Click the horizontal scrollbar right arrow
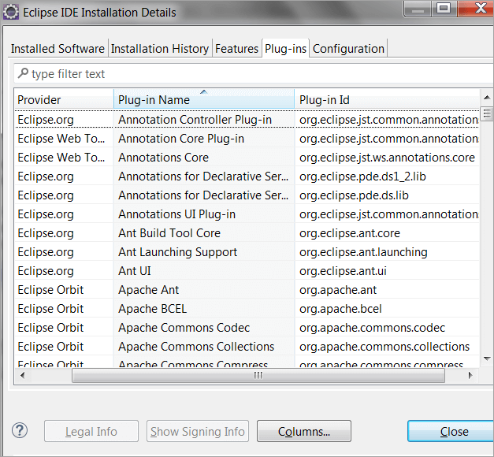Viewport: 494px width, 457px height. (470, 375)
